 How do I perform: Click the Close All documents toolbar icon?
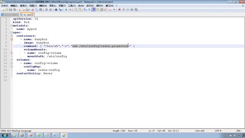tap(23, 10)
